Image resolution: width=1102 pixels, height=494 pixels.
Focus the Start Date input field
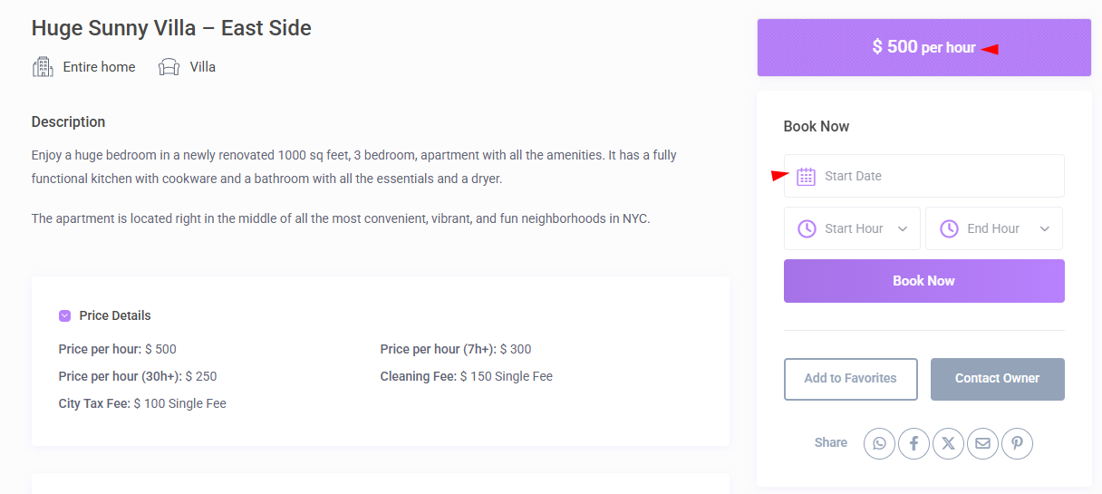933,177
